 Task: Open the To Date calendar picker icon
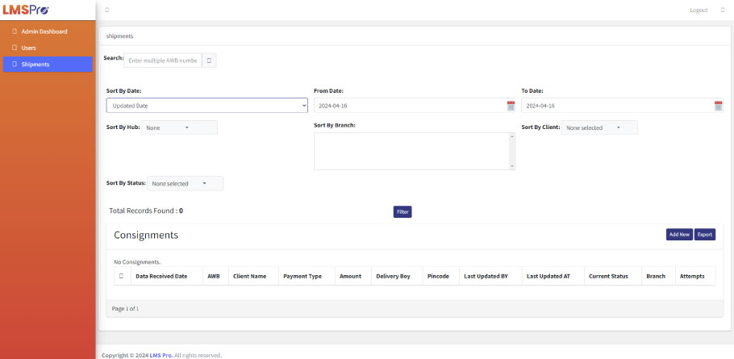pyautogui.click(x=718, y=106)
